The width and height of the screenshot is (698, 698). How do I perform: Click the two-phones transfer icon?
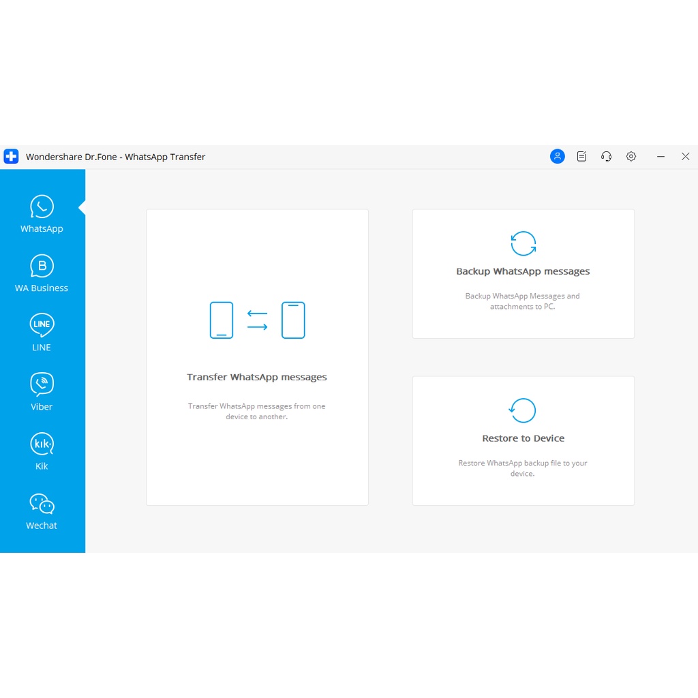click(257, 320)
